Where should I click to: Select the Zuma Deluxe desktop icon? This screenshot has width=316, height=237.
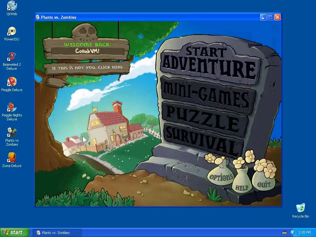pyautogui.click(x=12, y=160)
